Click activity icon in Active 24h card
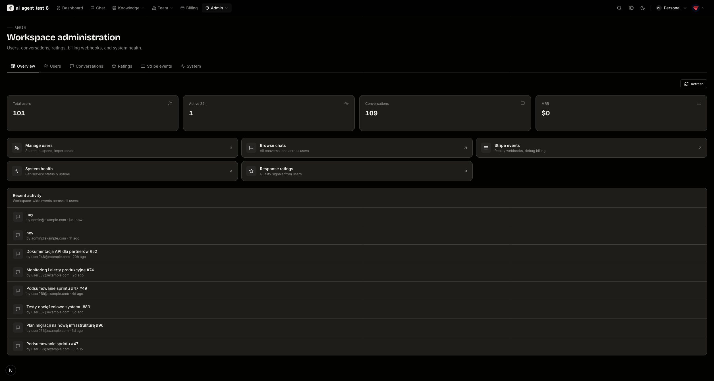This screenshot has width=714, height=381. [x=346, y=103]
